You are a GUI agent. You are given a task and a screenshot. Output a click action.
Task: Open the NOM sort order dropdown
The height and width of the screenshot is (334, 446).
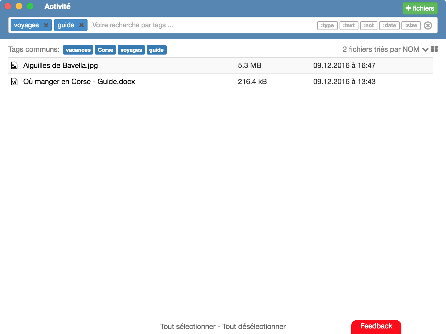[425, 50]
